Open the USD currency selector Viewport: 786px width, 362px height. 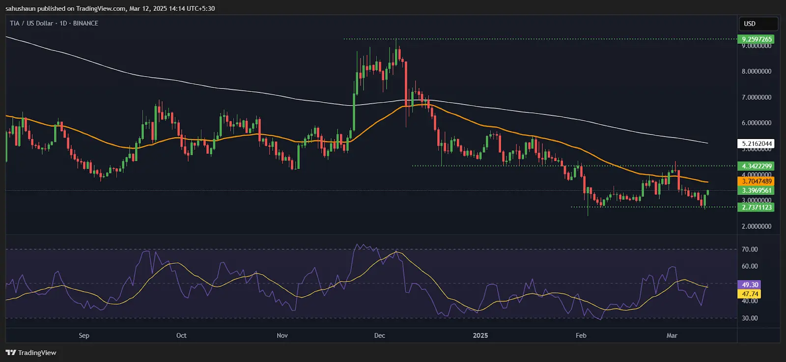pyautogui.click(x=758, y=24)
